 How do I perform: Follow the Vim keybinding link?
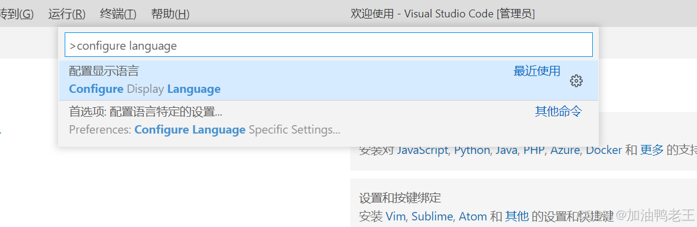pyautogui.click(x=395, y=216)
